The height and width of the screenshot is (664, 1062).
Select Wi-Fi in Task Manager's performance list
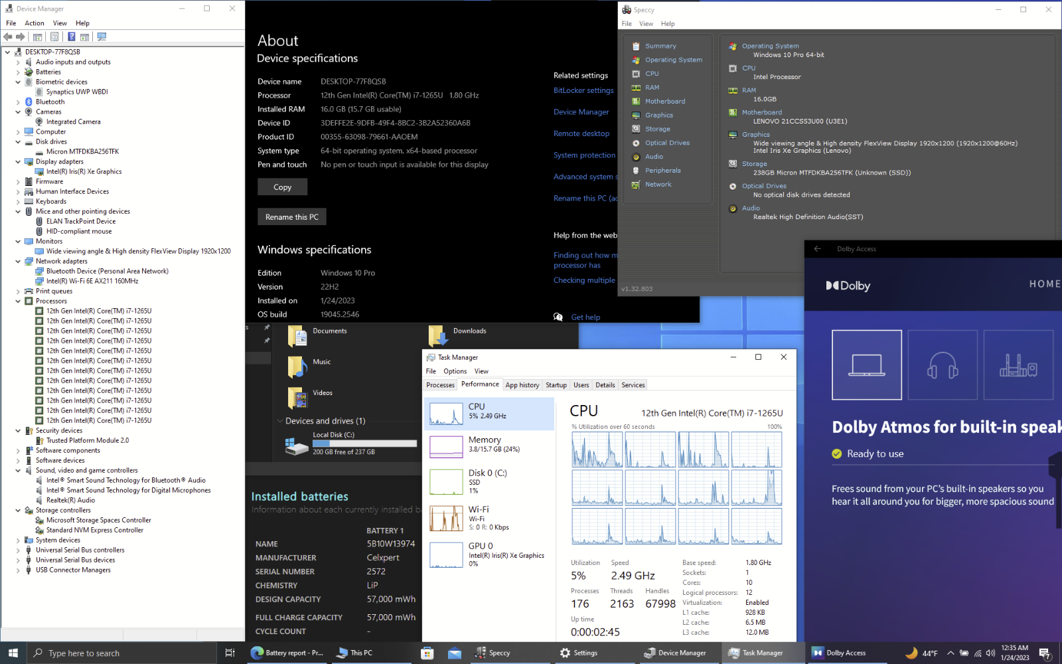(x=489, y=519)
